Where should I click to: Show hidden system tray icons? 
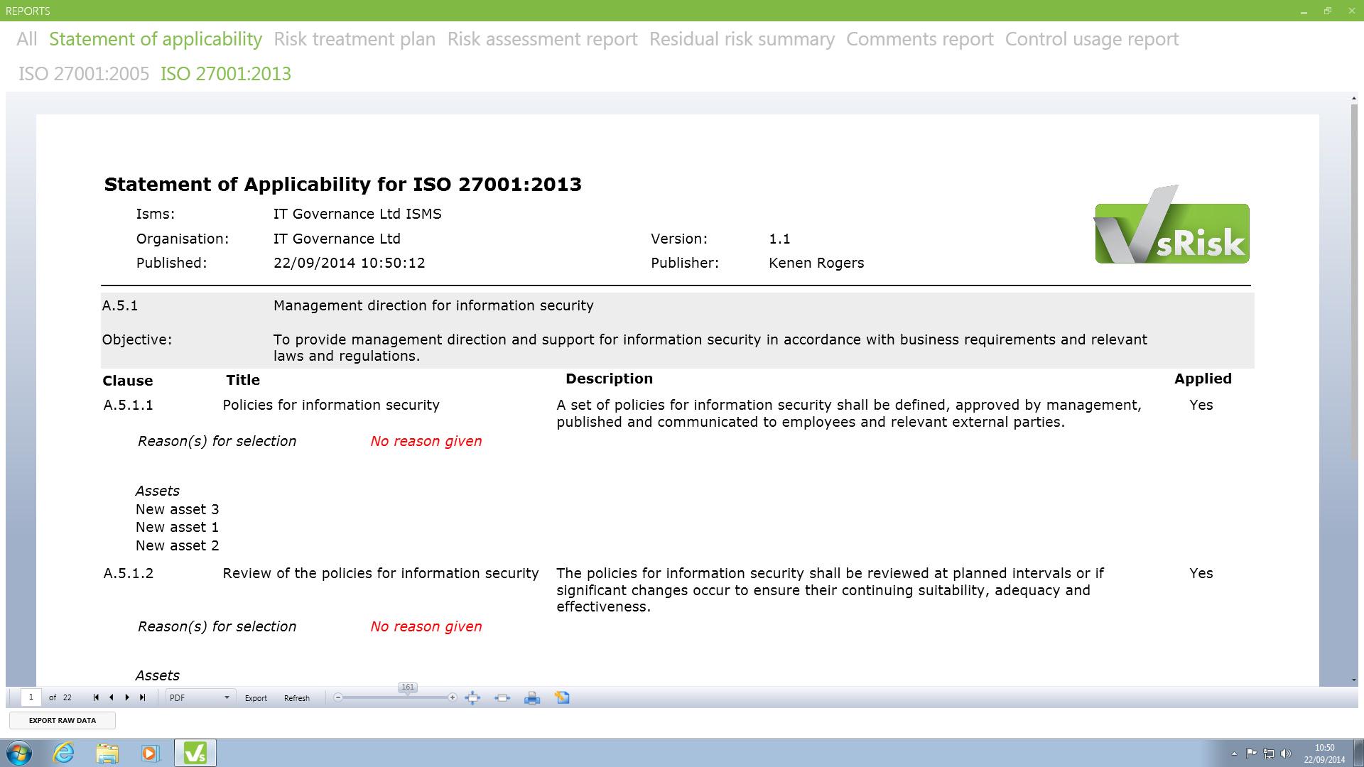(x=1234, y=754)
